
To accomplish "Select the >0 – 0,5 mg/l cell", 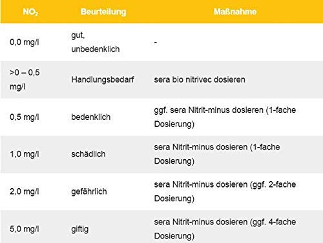I will pos(25,79).
